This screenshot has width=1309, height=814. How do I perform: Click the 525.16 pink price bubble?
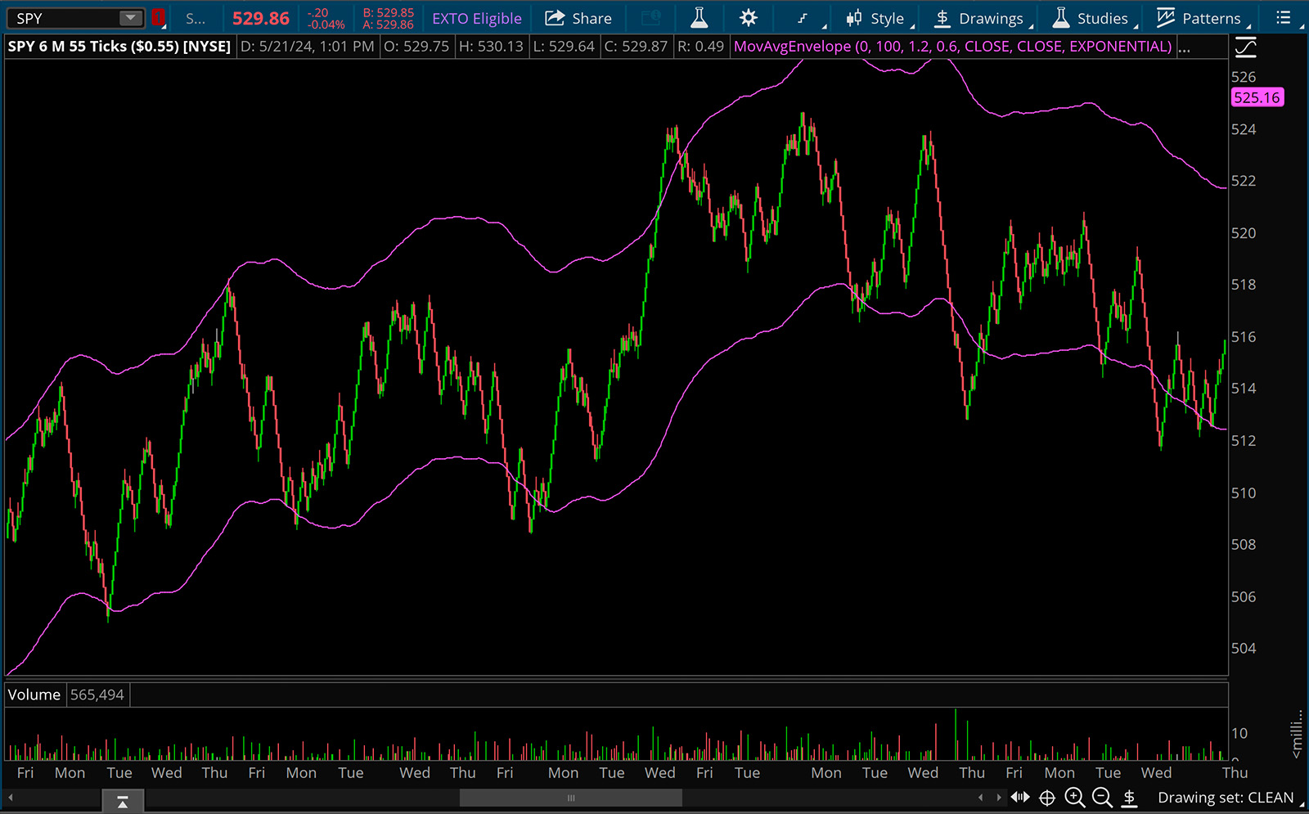[x=1257, y=98]
